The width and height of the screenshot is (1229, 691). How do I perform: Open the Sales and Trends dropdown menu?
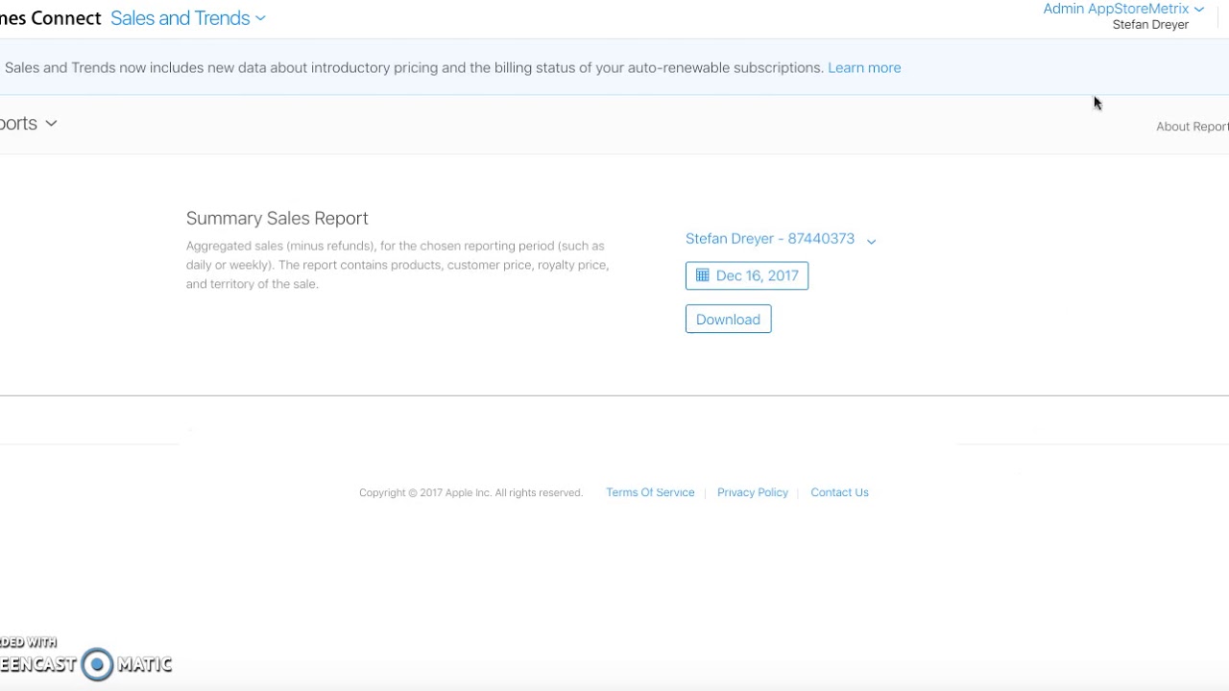click(x=188, y=18)
